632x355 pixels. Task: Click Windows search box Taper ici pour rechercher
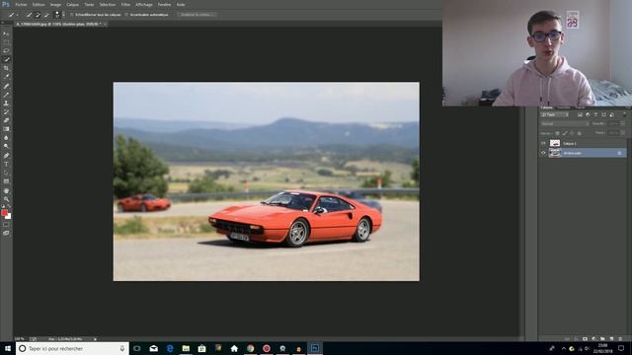[x=72, y=348]
